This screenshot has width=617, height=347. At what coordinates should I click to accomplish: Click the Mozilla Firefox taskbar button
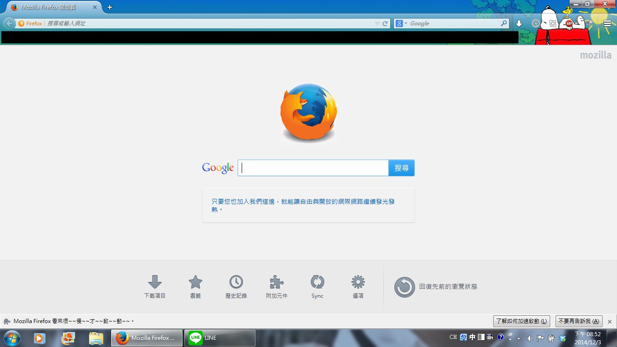(147, 338)
